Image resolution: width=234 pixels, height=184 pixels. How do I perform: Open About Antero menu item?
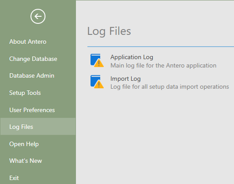click(28, 41)
